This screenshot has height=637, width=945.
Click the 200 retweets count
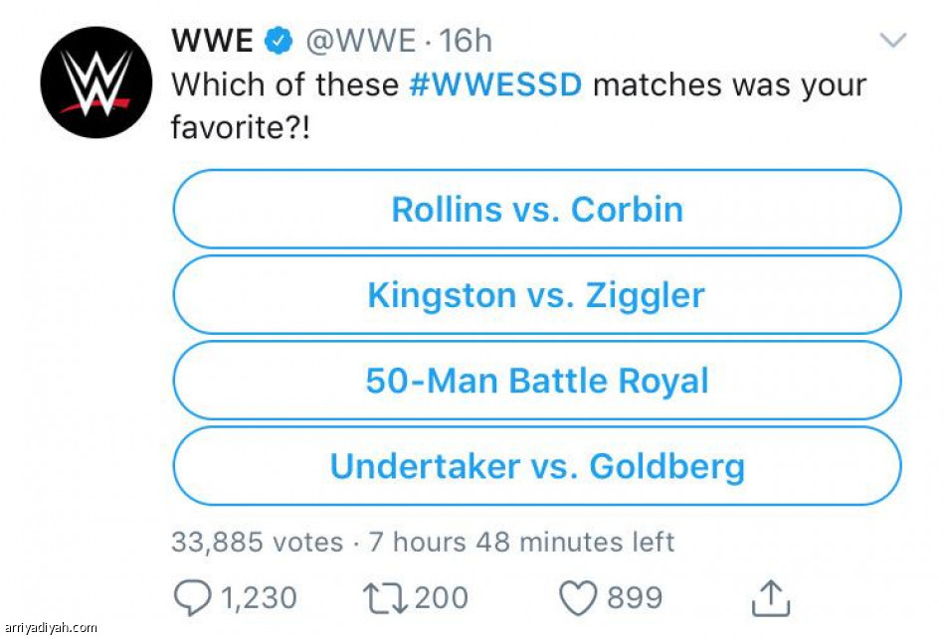click(x=441, y=597)
